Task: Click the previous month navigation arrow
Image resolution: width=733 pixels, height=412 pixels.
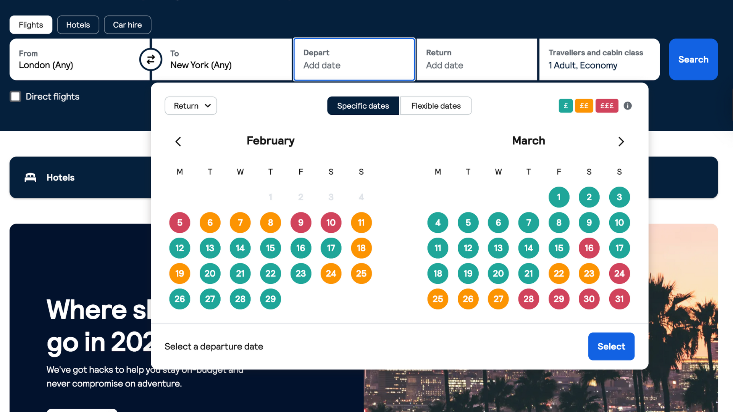Action: click(x=178, y=141)
